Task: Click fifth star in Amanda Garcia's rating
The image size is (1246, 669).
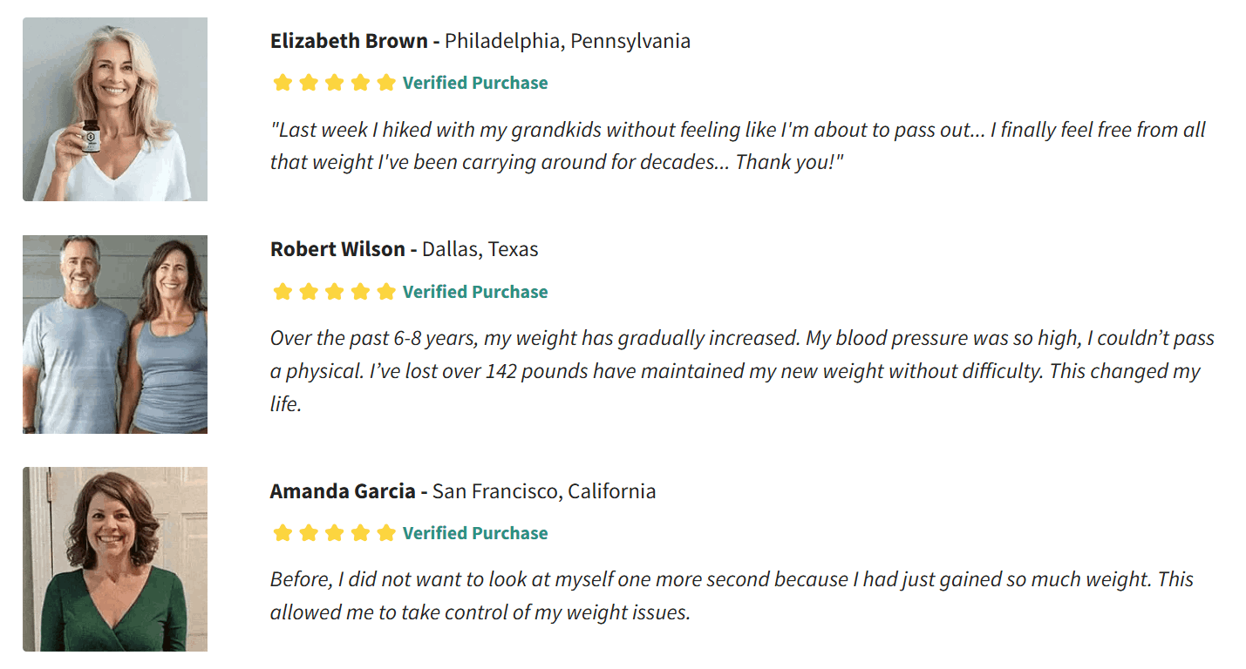Action: tap(386, 533)
